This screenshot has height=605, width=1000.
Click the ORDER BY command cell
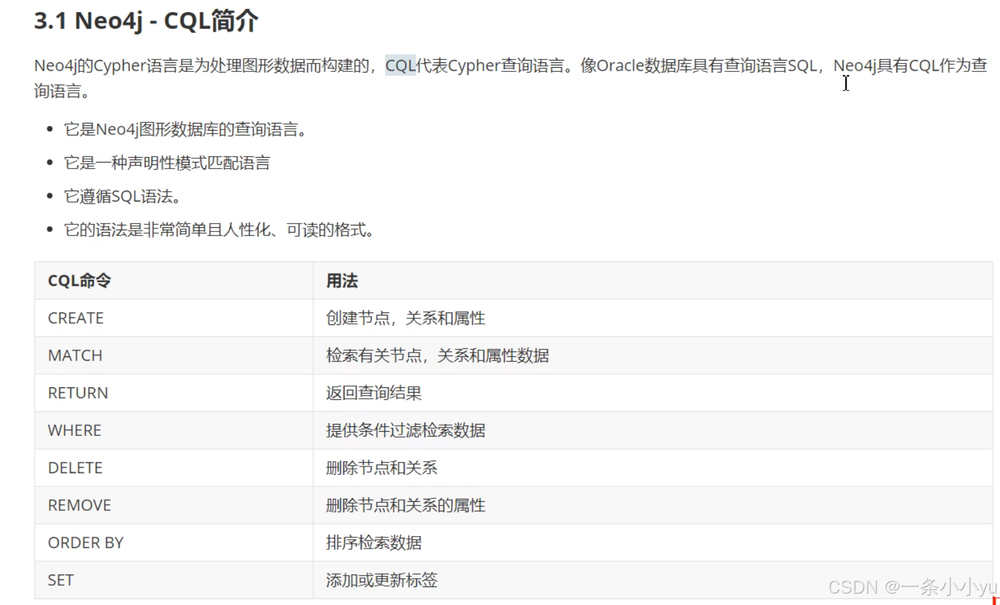tap(174, 543)
